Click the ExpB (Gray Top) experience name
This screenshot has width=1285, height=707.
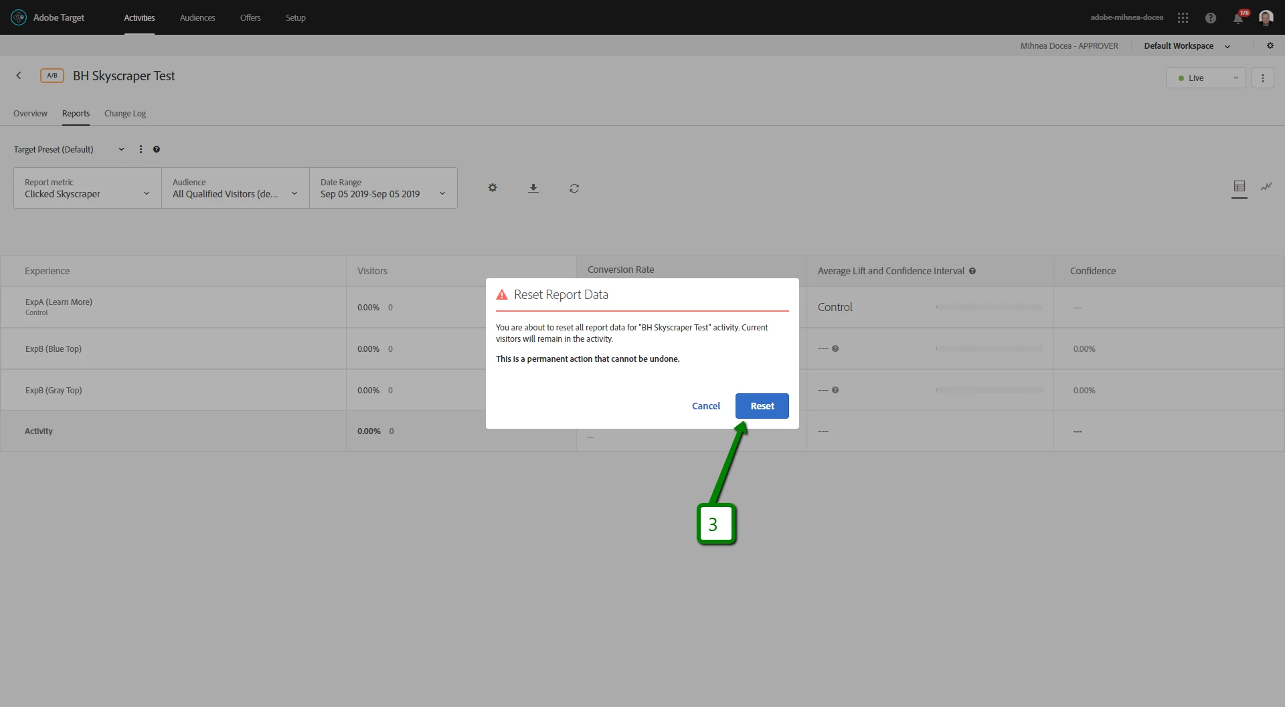(54, 390)
